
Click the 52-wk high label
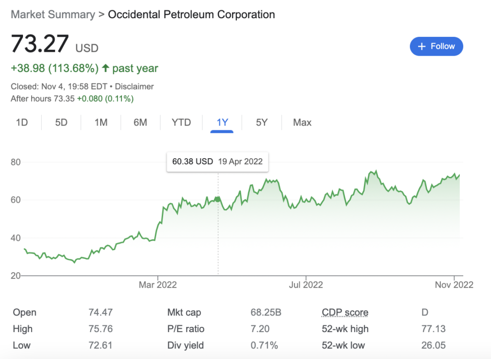tap(345, 329)
